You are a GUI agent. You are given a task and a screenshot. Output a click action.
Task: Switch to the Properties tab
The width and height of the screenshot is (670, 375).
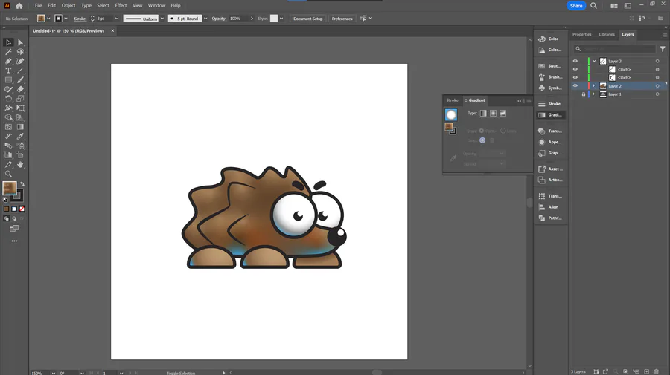click(x=581, y=34)
